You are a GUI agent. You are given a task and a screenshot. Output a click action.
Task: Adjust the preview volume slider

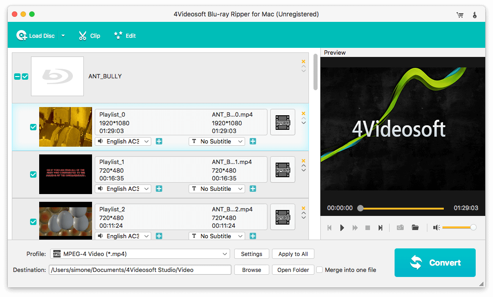click(459, 227)
